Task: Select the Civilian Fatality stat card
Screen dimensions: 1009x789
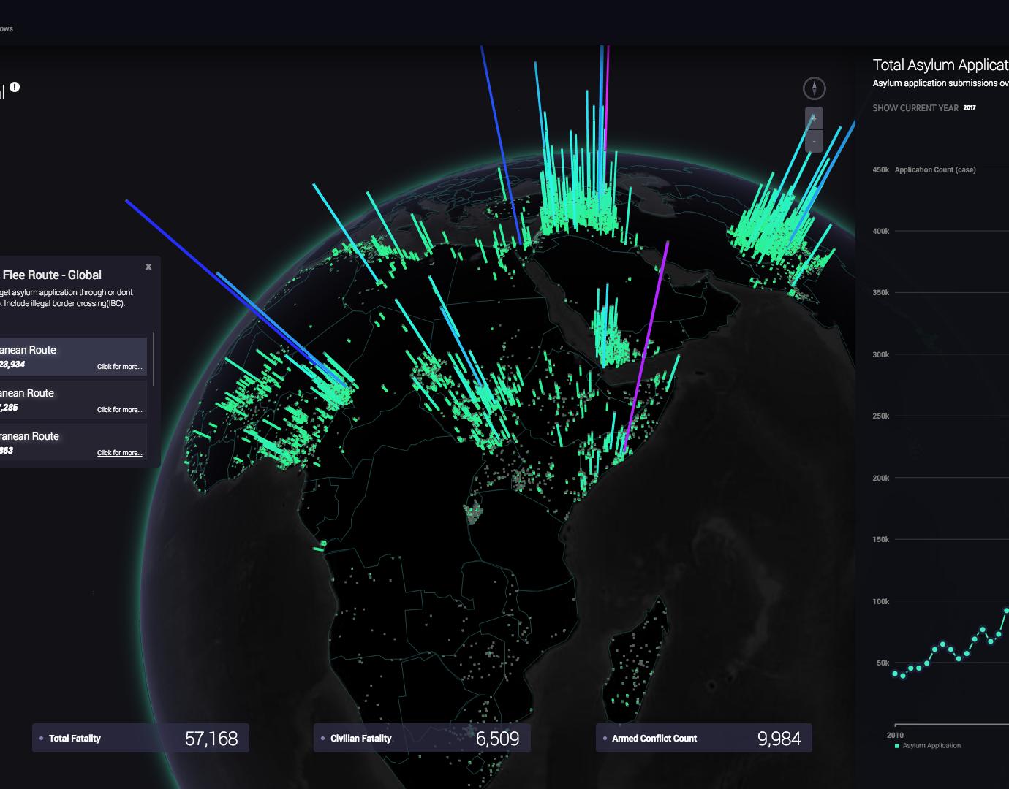Action: point(422,738)
